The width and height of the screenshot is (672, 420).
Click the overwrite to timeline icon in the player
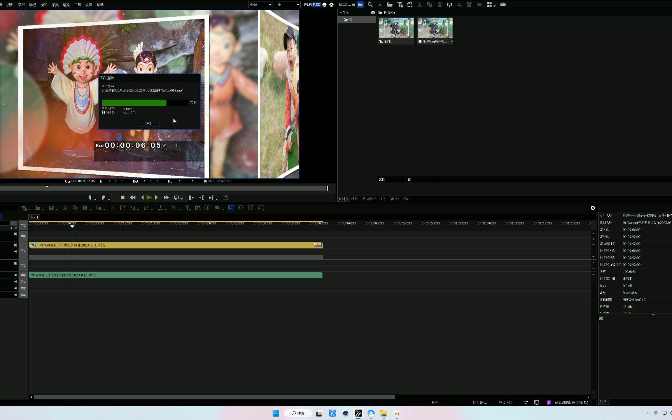click(x=201, y=198)
